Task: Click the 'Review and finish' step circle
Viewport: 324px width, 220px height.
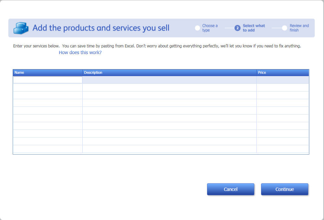Action: click(x=284, y=28)
